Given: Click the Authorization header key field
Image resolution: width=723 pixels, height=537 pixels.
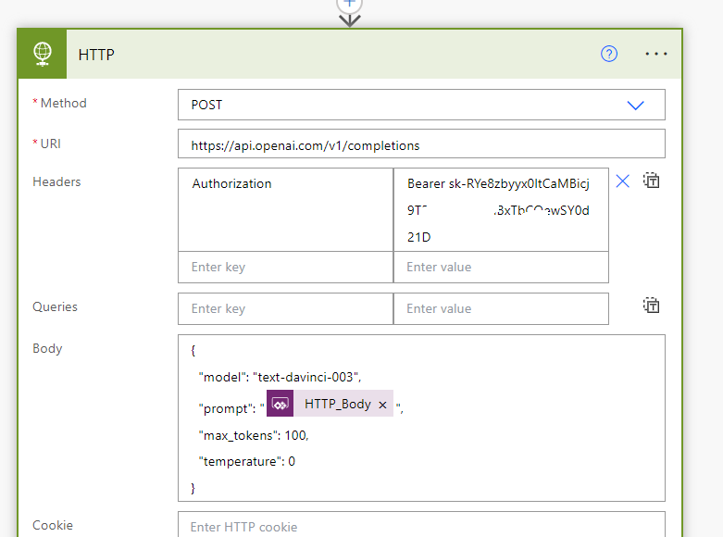Looking at the screenshot, I should click(285, 209).
